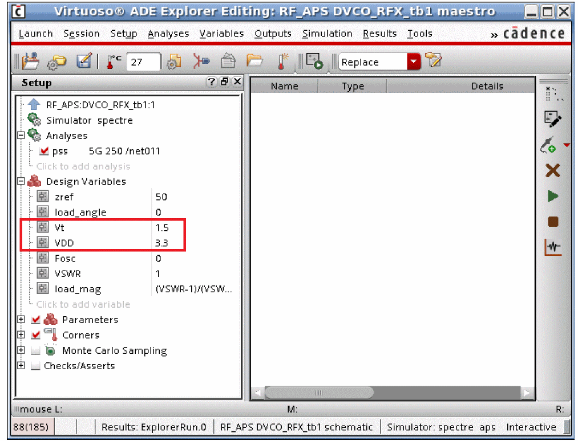Edit the temperature field showing 27

143,62
